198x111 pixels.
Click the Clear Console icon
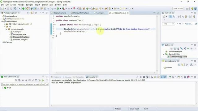click(152, 77)
